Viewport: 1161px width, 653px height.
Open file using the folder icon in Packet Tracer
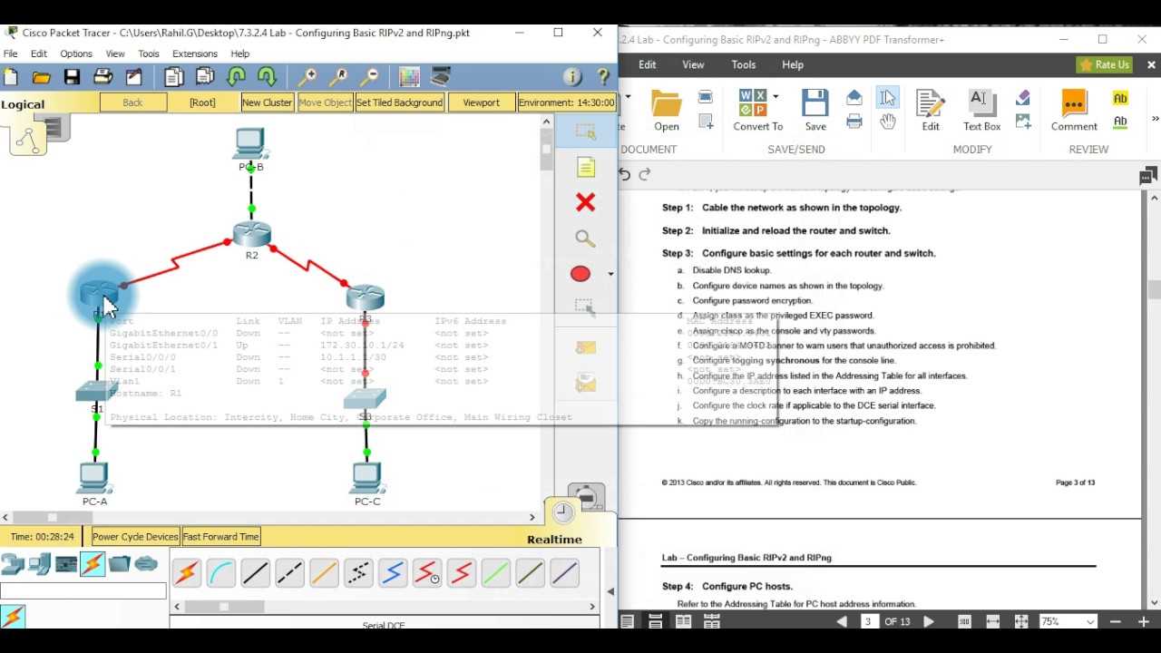(42, 77)
